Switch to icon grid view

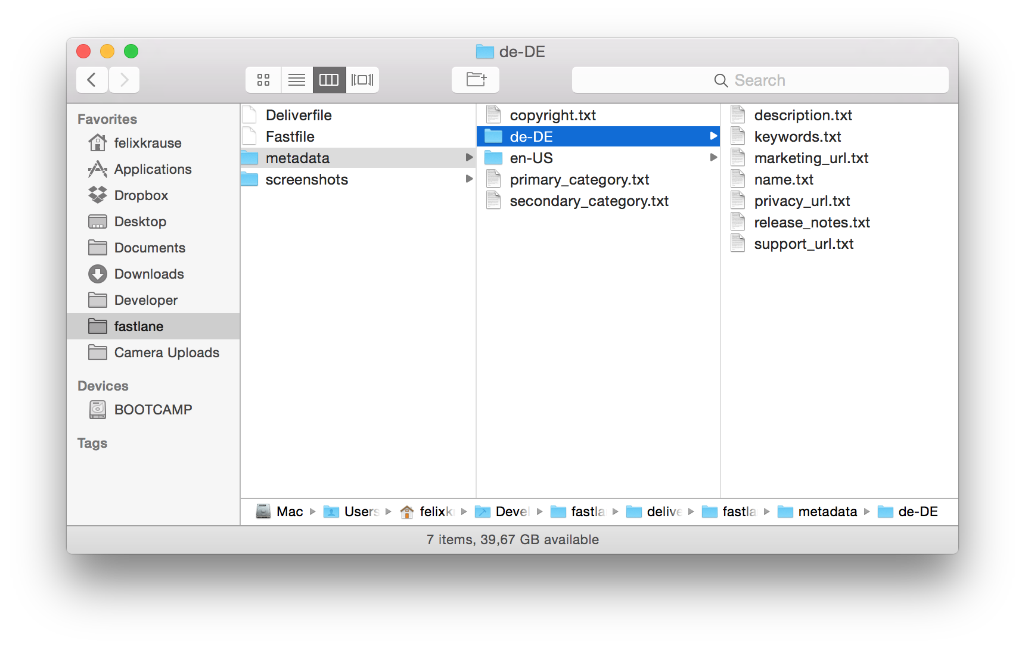pyautogui.click(x=263, y=80)
